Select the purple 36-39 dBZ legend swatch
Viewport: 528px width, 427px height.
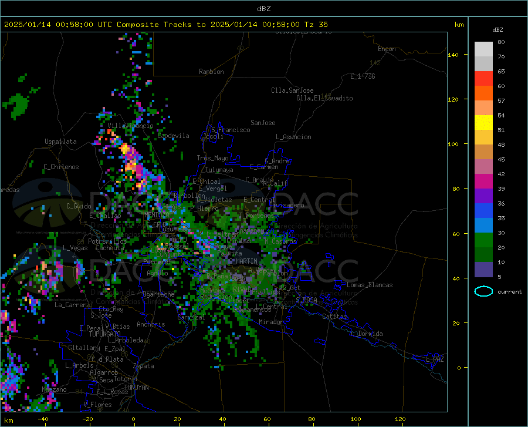point(483,196)
